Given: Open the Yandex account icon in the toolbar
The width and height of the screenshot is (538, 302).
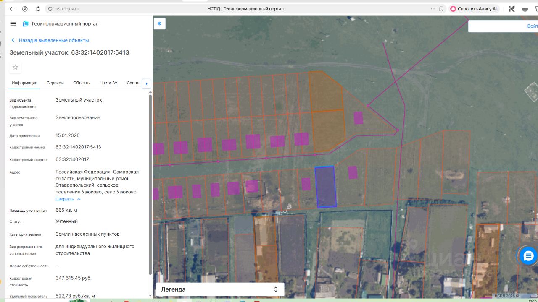Looking at the screenshot, I should (x=25, y=9).
